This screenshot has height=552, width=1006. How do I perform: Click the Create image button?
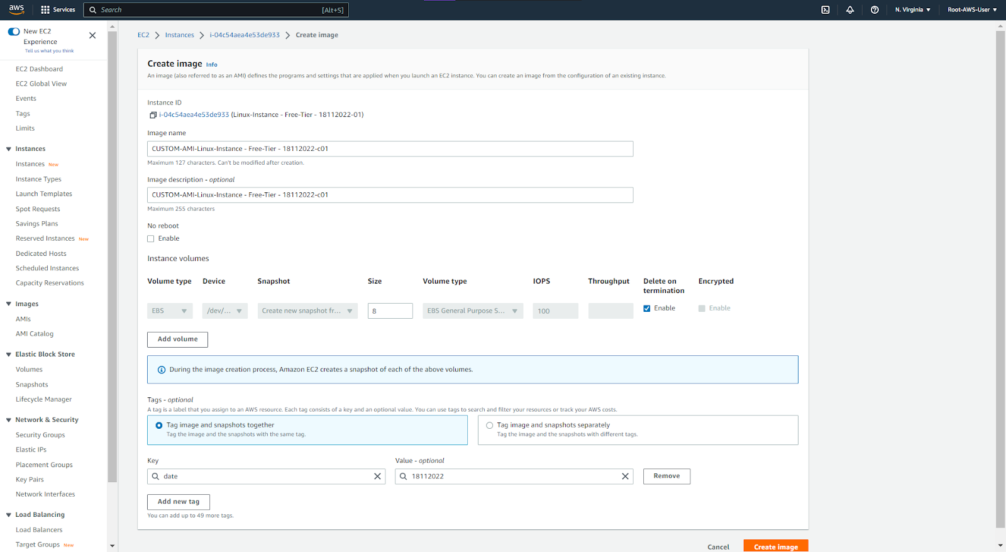(x=776, y=546)
